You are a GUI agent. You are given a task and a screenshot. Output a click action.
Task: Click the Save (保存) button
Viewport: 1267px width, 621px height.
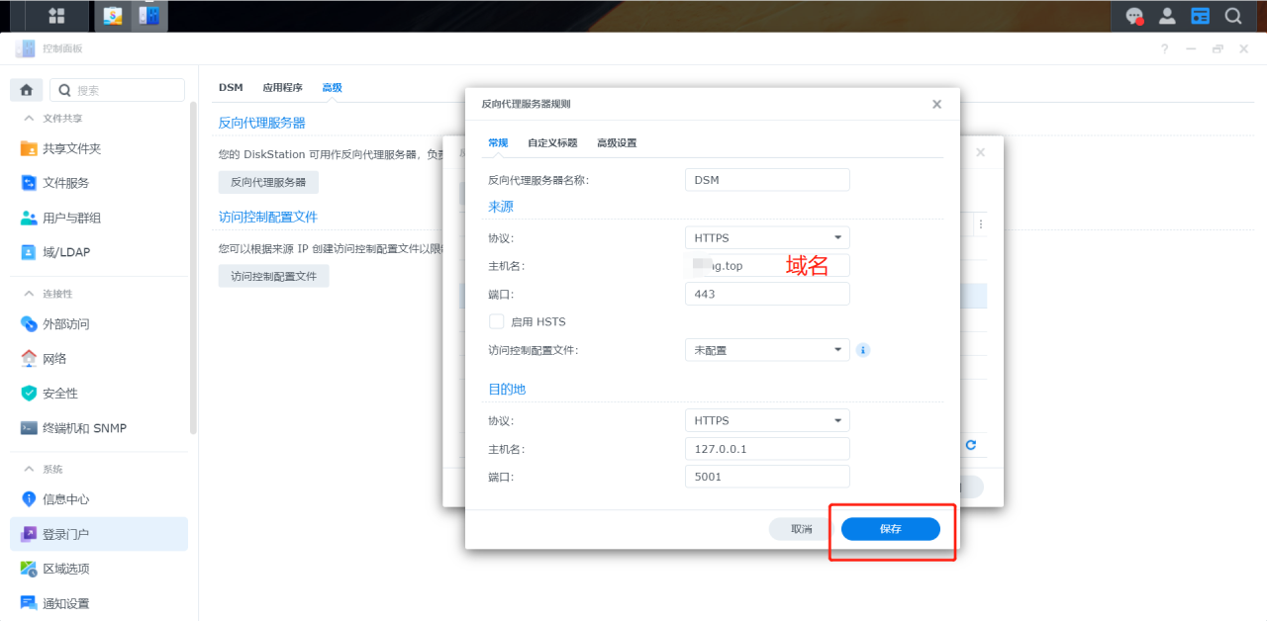click(x=891, y=529)
